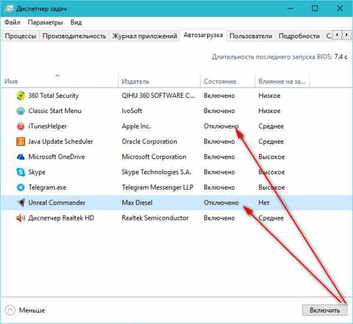Select the Classic Start Menu entry
Image resolution: width=353 pixels, height=324 pixels.
tap(55, 111)
